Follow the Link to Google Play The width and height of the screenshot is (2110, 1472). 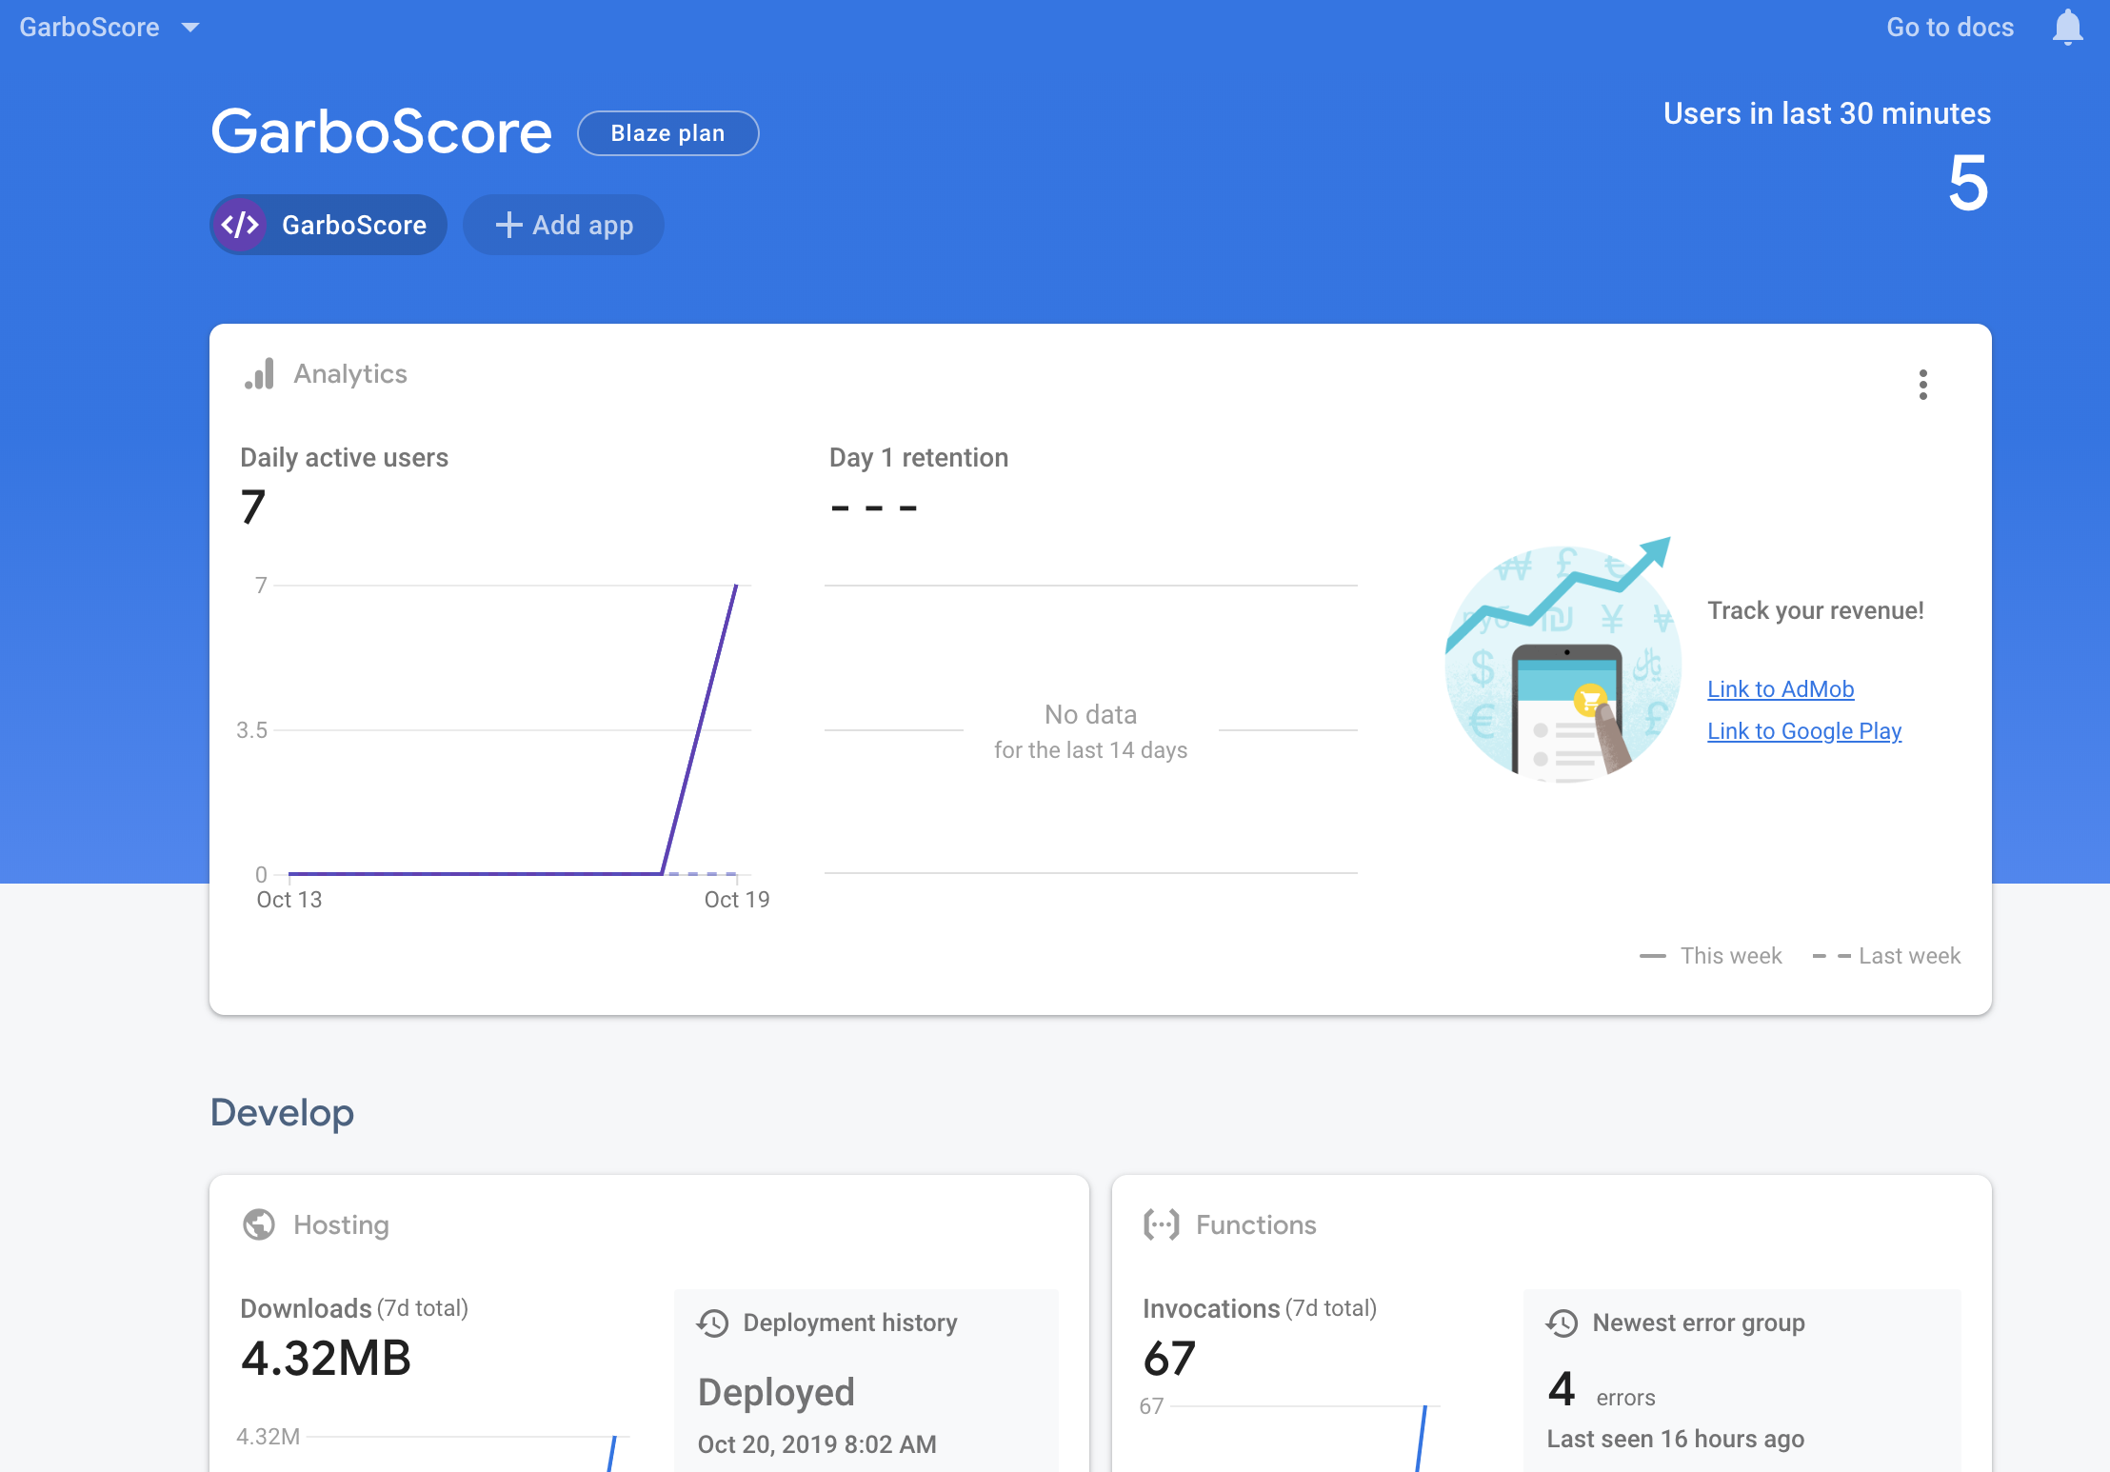point(1803,730)
